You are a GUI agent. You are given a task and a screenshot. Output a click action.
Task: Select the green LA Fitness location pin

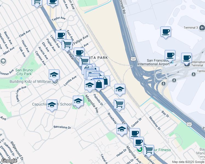139,150
